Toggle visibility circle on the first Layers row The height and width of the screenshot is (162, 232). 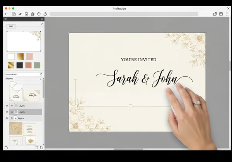point(7,106)
